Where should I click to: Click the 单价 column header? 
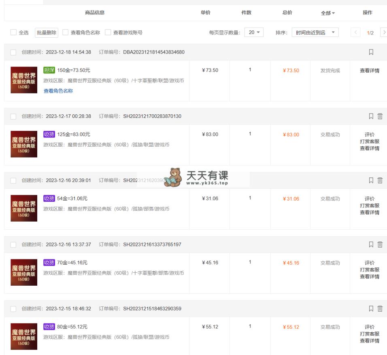tap(205, 13)
